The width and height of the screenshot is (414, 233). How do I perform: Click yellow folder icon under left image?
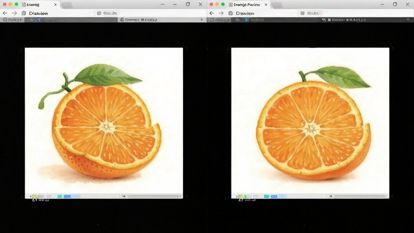click(34, 196)
